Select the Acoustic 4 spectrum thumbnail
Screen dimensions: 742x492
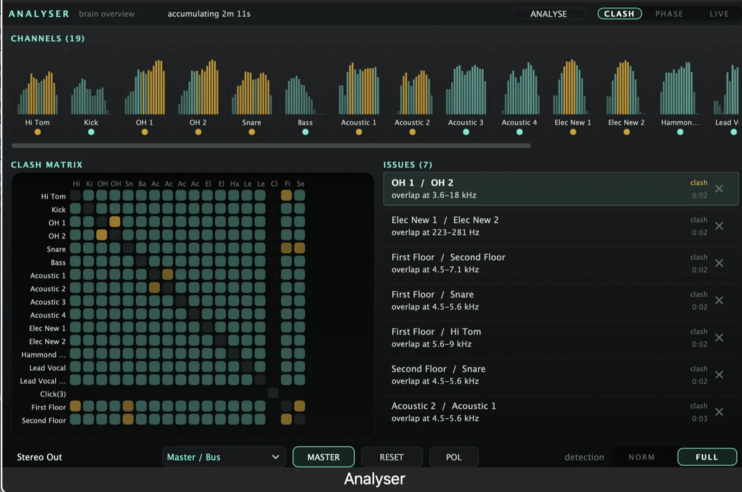point(519,88)
